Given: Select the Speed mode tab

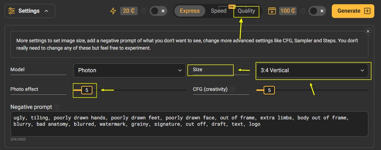Looking at the screenshot, I should pos(219,11).
